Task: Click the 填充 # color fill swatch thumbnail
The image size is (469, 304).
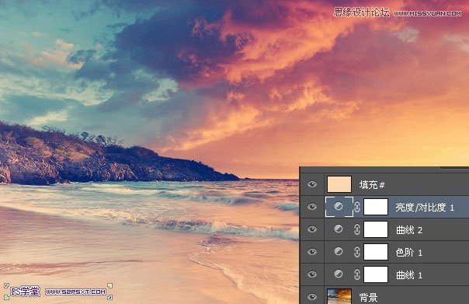Action: tap(339, 184)
